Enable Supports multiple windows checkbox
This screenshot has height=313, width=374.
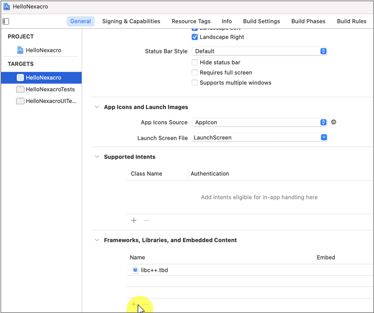click(195, 83)
